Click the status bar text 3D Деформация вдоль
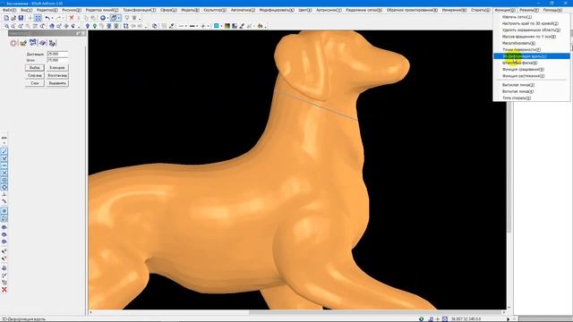573x322 pixels. click(24, 319)
